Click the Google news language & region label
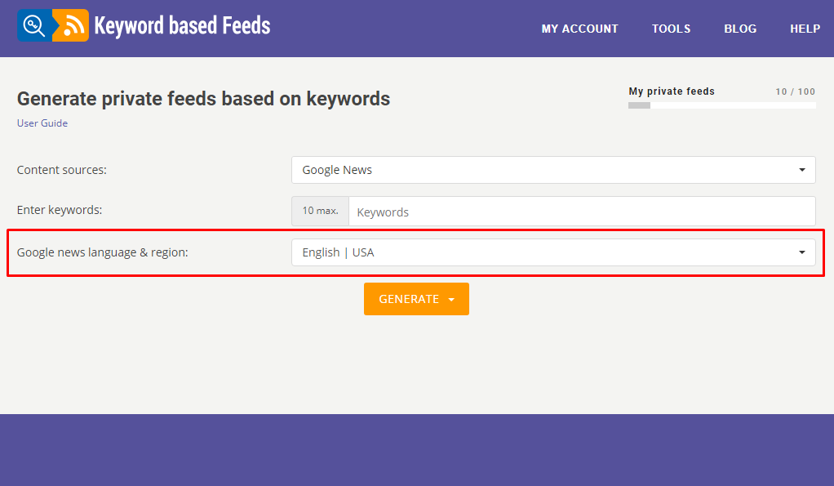The height and width of the screenshot is (486, 834). point(103,252)
